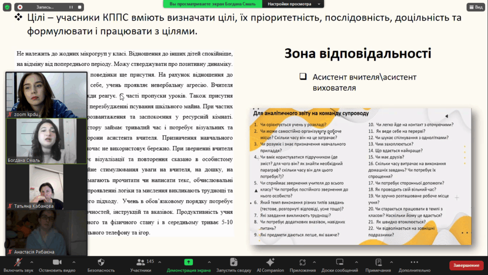Open the Участники participants panel
The width and height of the screenshot is (488, 275).
point(141,262)
